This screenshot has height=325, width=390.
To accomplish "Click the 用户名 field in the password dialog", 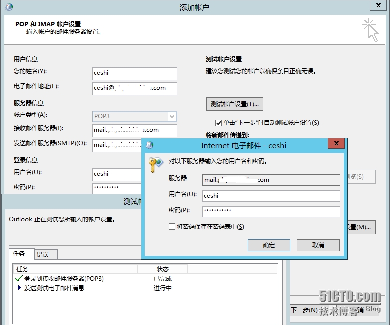I will [x=271, y=196].
